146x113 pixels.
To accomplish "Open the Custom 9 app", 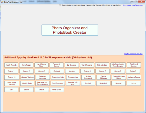I will tap(133, 71).
